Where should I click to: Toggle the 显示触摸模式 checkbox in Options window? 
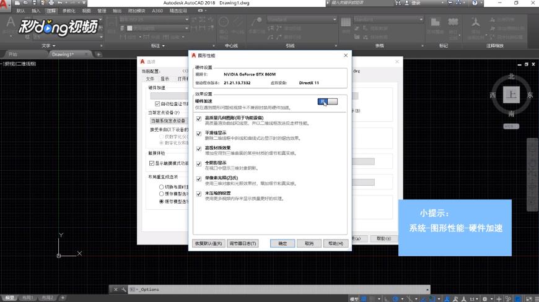[152, 163]
